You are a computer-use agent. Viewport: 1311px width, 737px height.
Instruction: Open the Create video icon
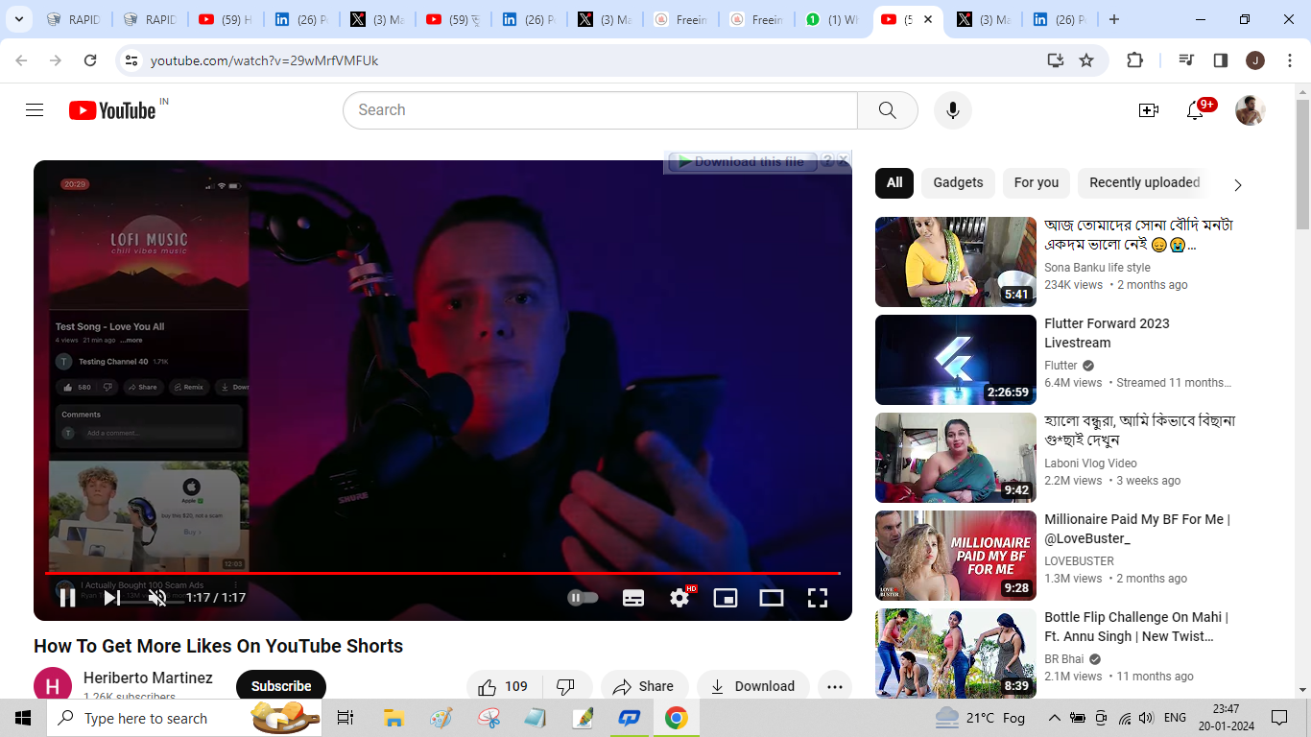1149,110
